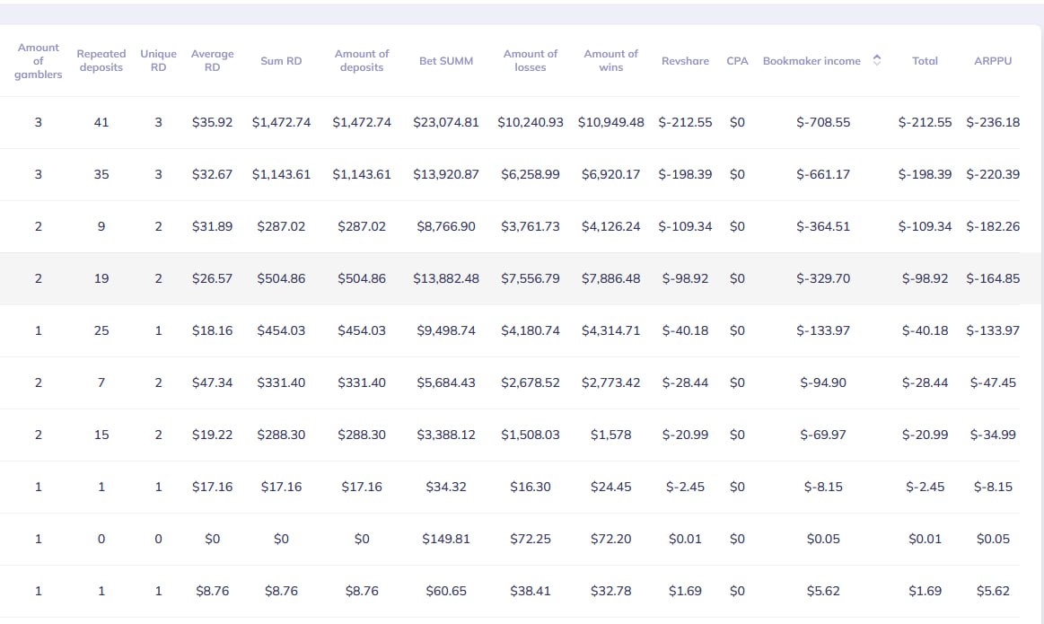Select the Revshare column header
Image resolution: width=1044 pixels, height=624 pixels.
[x=685, y=61]
